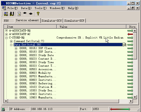Click the vertical scrollbar down arrow
The height and width of the screenshot is (112, 141).
135,97
